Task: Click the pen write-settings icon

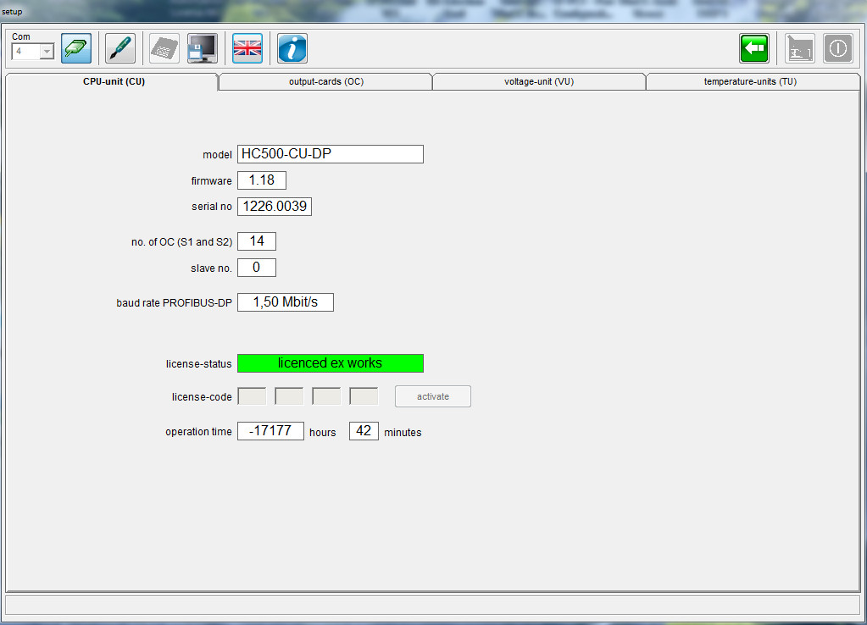Action: (120, 48)
